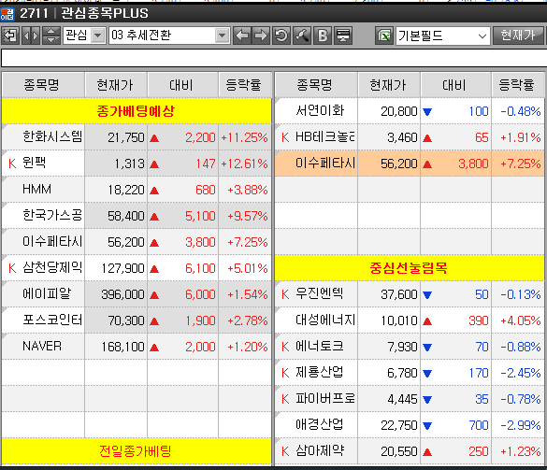Select the 종가베팅예상 yellow group row
The width and height of the screenshot is (547, 470).
(x=137, y=111)
